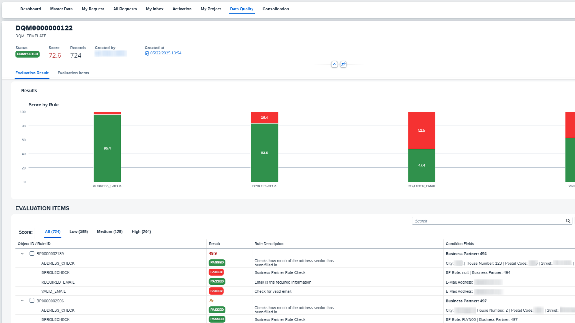Click the created-at date link 05/22/2025
575x323 pixels.
pyautogui.click(x=166, y=53)
